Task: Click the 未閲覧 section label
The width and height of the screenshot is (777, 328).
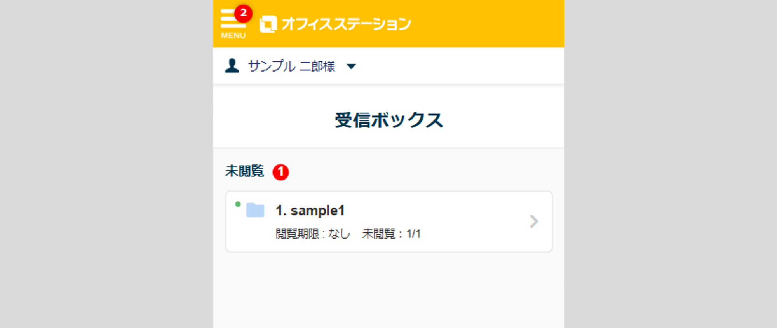Action: pyautogui.click(x=245, y=171)
